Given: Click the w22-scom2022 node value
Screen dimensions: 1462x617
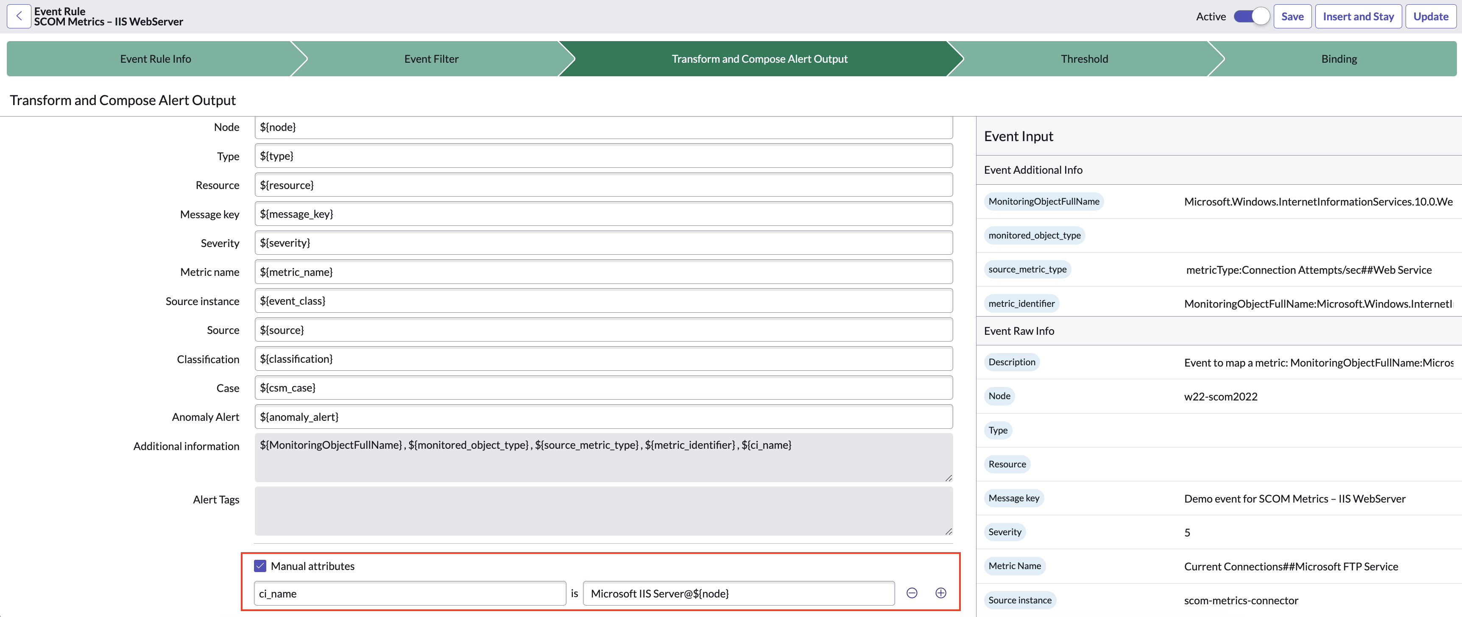Looking at the screenshot, I should click(1221, 396).
